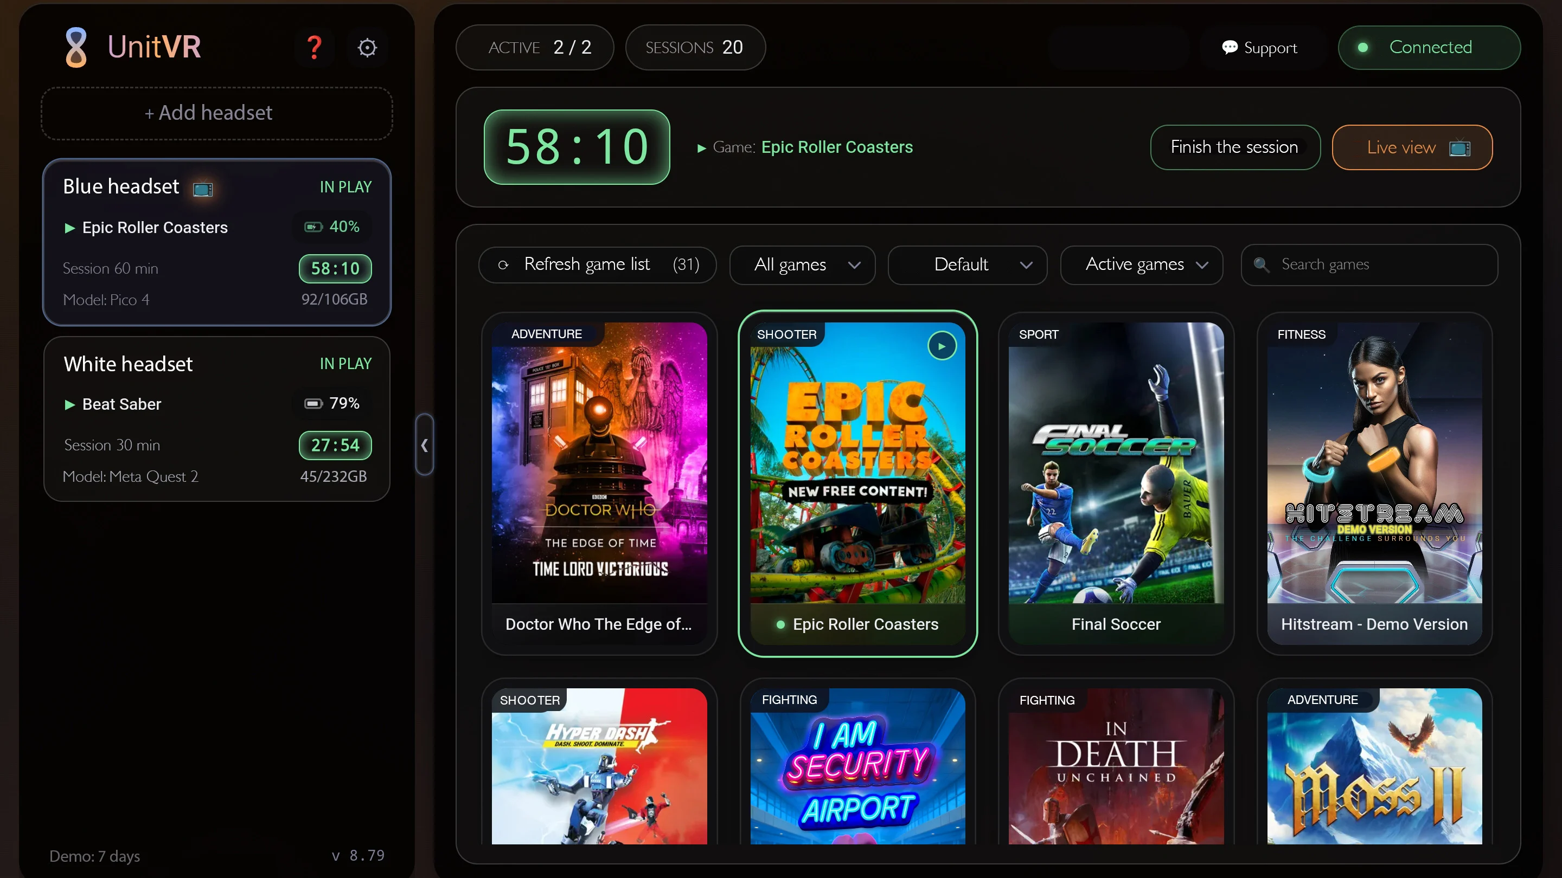Click the Active games chevron arrow
The height and width of the screenshot is (878, 1562).
click(x=1201, y=266)
